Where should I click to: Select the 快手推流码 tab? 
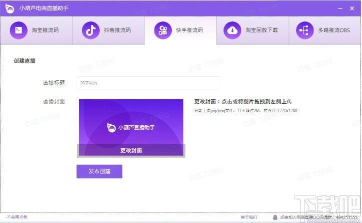[x=181, y=30]
